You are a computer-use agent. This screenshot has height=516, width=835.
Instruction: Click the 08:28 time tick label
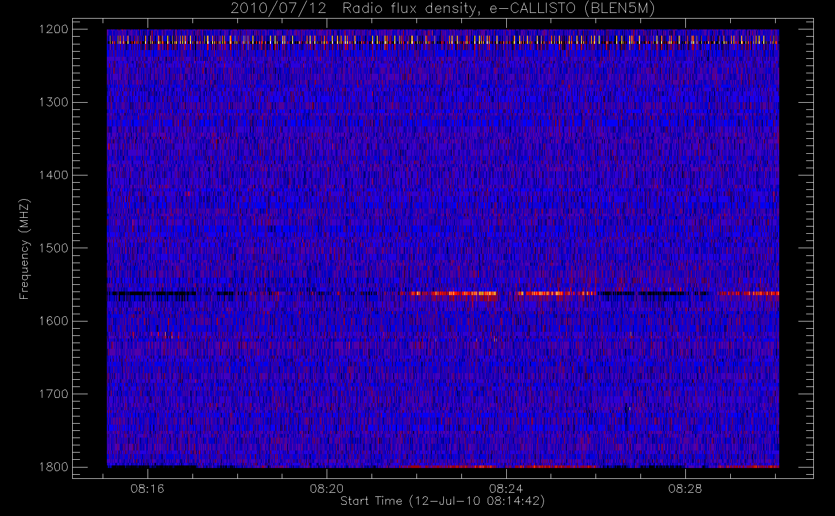(x=685, y=489)
